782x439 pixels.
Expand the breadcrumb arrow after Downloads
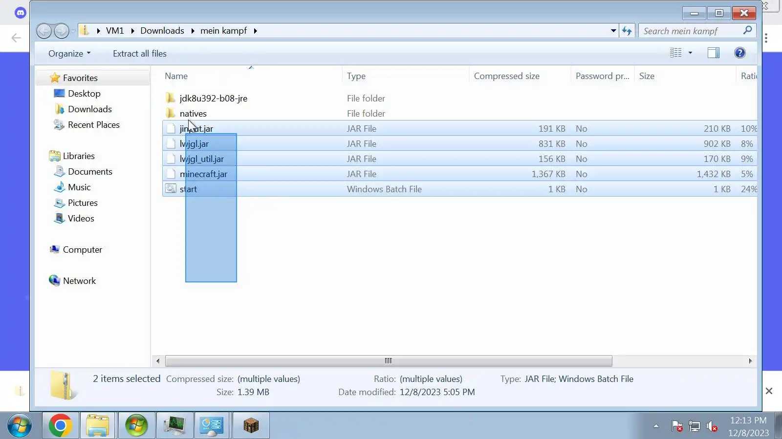pyautogui.click(x=193, y=31)
